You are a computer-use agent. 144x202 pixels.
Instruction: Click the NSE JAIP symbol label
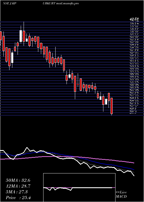point(10,3)
